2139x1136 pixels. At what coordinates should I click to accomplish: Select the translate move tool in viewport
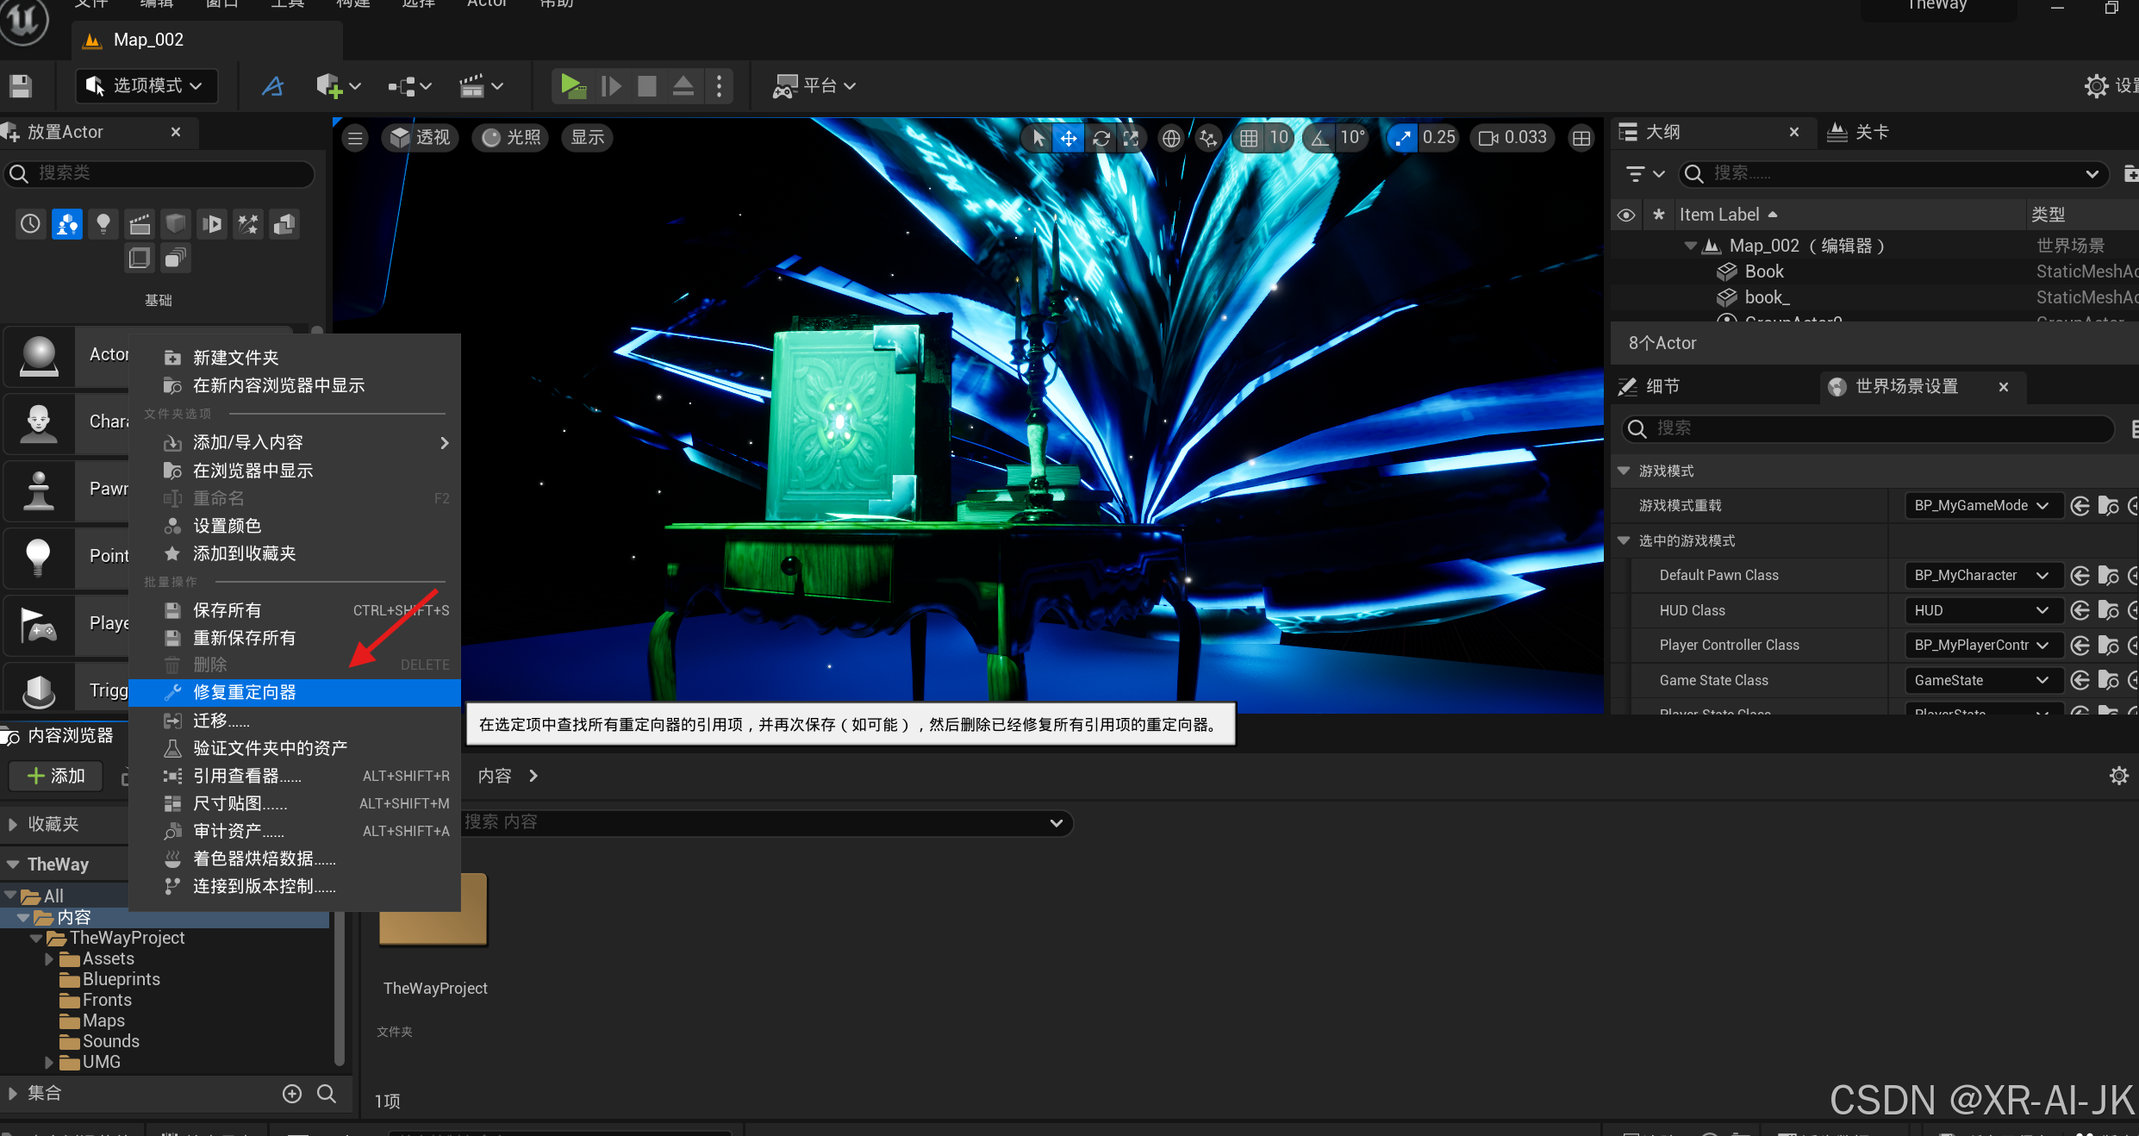(1068, 138)
